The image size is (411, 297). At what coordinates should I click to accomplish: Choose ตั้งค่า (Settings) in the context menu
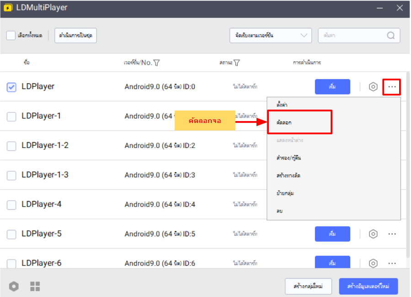282,105
